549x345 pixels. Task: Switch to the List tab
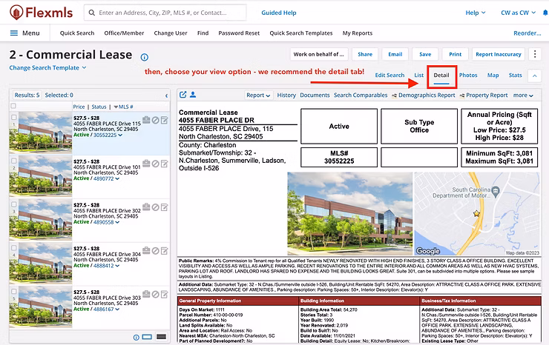click(x=418, y=76)
